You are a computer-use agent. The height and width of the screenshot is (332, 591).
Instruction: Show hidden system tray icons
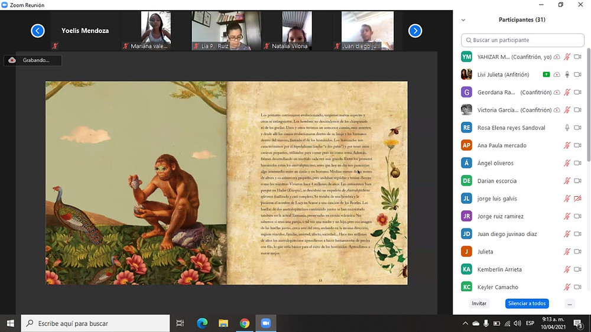point(465,323)
